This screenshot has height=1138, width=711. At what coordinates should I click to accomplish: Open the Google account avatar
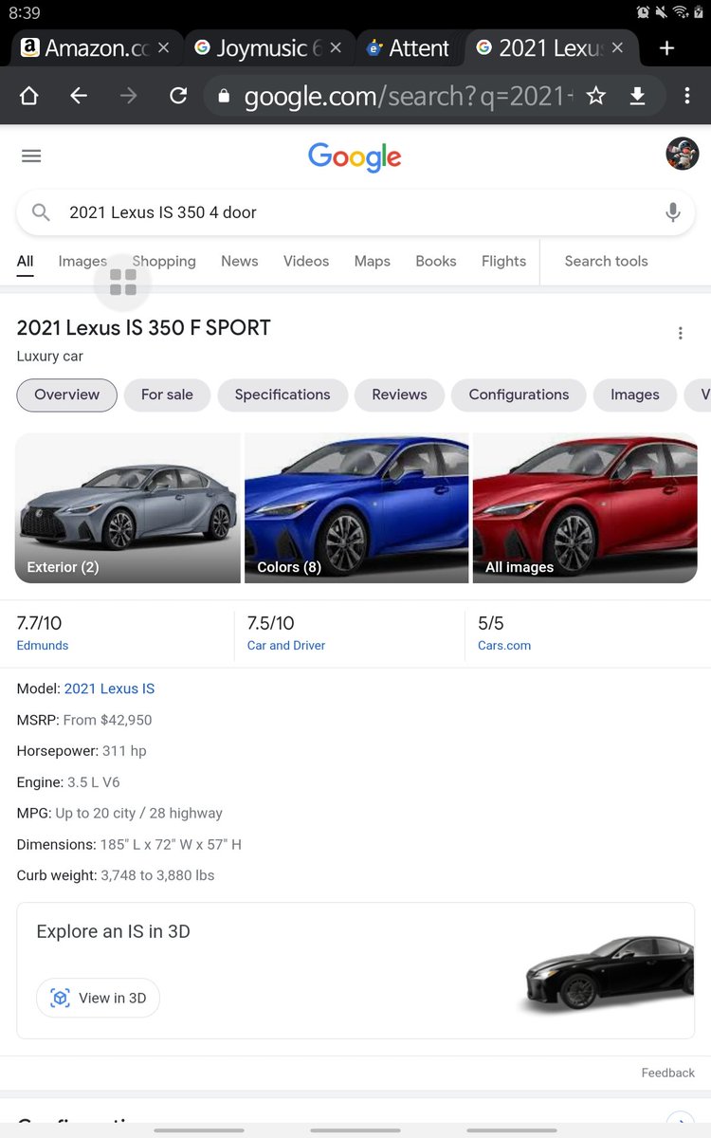(683, 154)
